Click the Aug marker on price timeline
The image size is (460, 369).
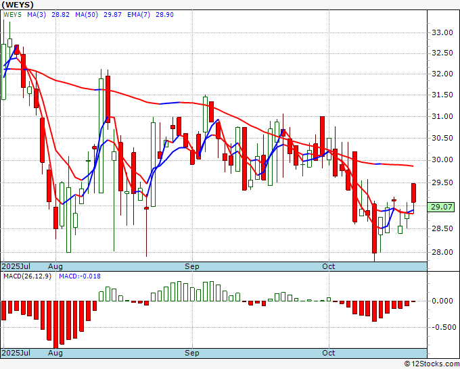coord(55,266)
